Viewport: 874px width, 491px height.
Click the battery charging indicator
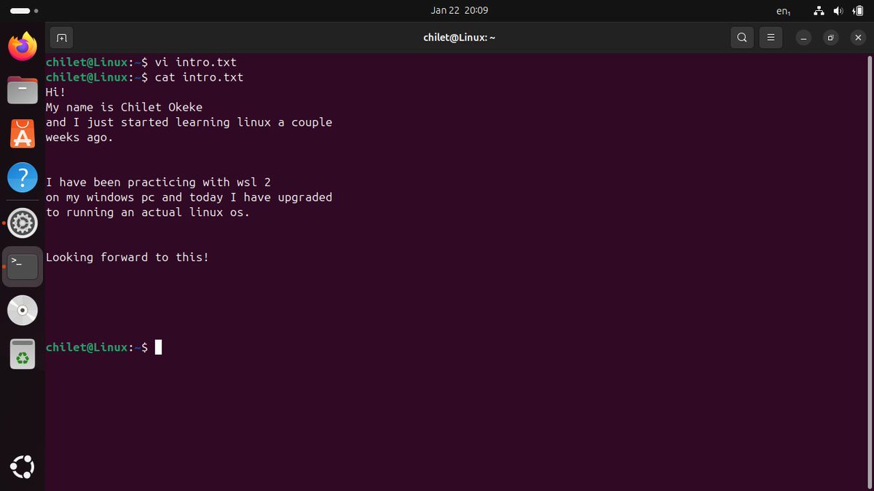pyautogui.click(x=857, y=10)
